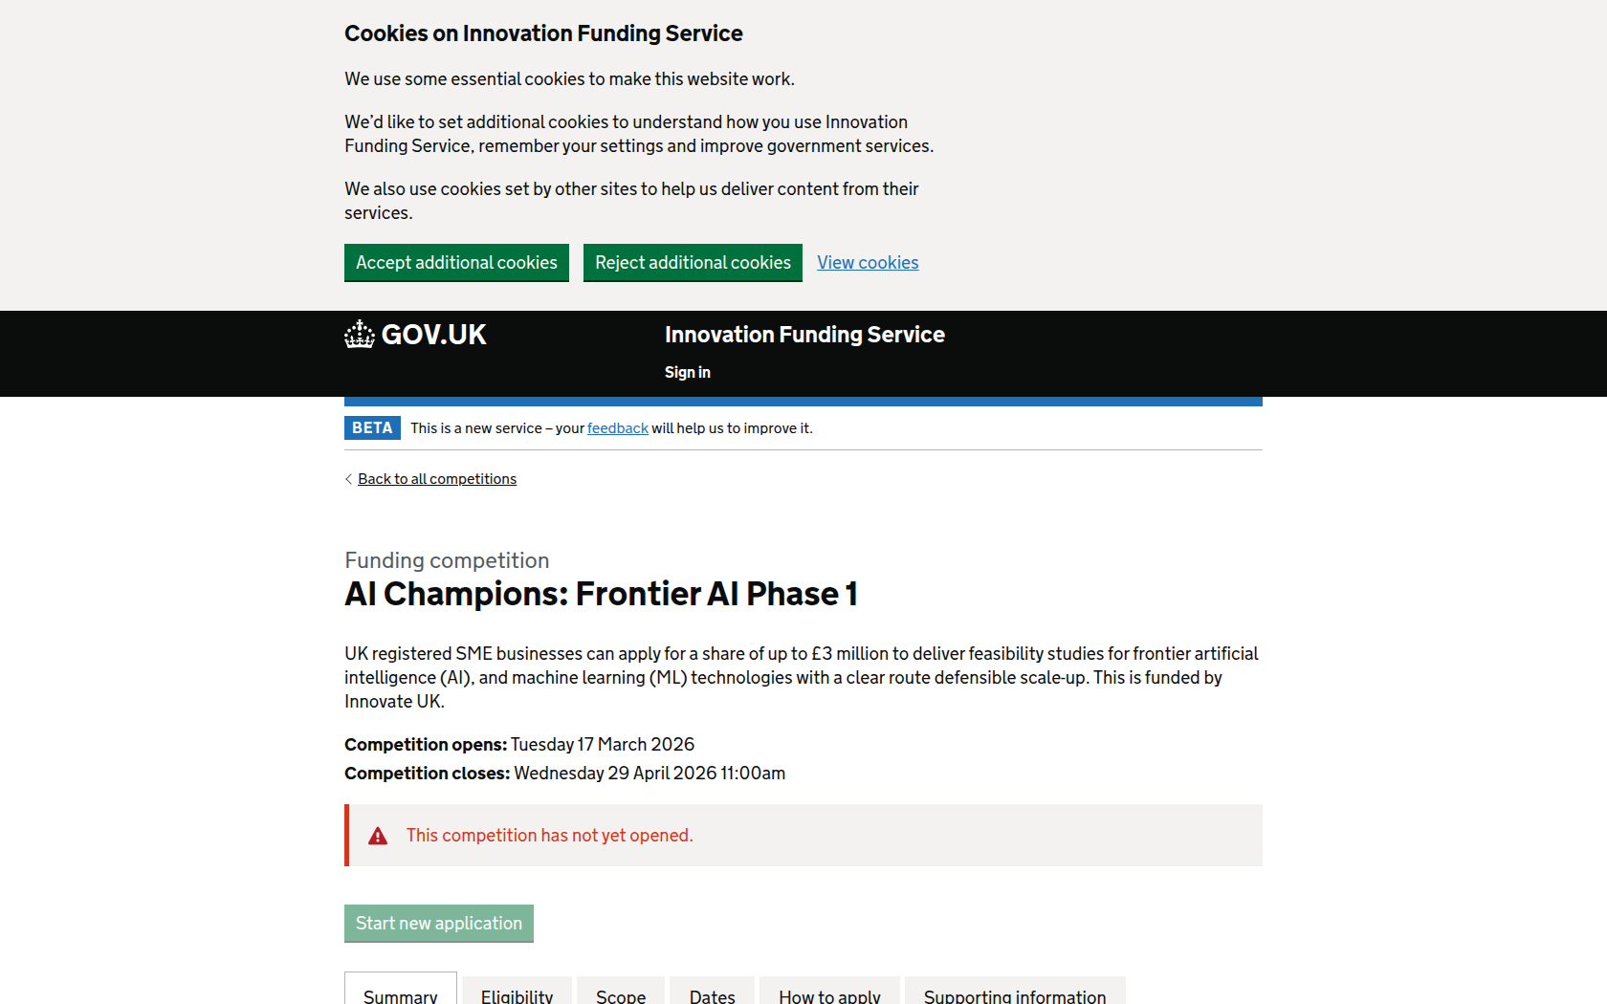Switch to the Summary tab
Image resolution: width=1607 pixels, height=1004 pixels.
(x=401, y=994)
